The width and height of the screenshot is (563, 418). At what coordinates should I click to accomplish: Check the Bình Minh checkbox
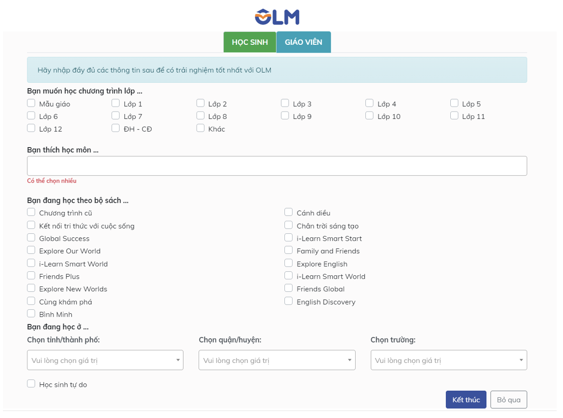[31, 314]
